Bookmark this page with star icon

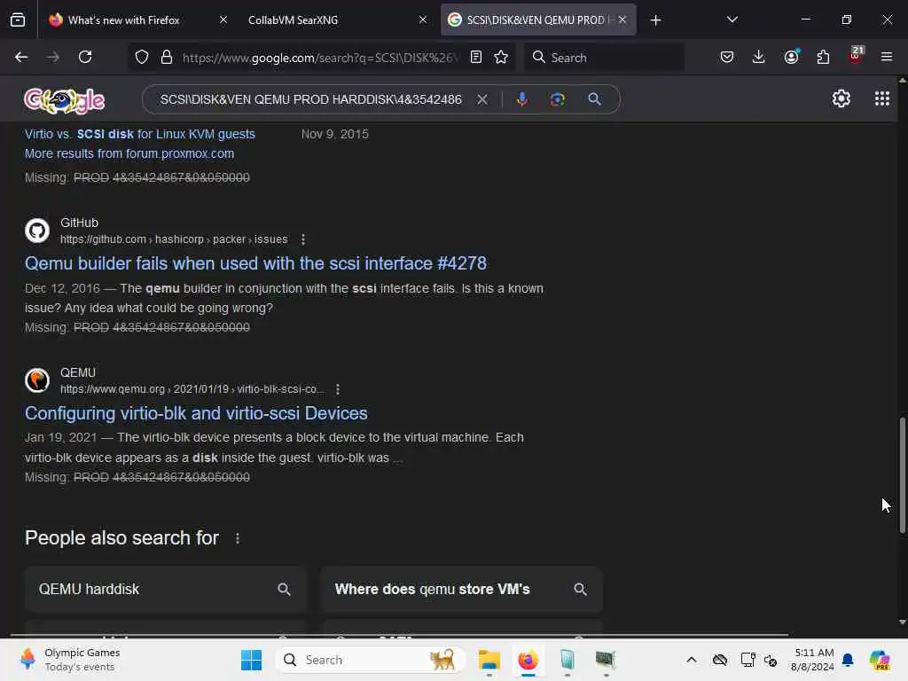point(501,57)
